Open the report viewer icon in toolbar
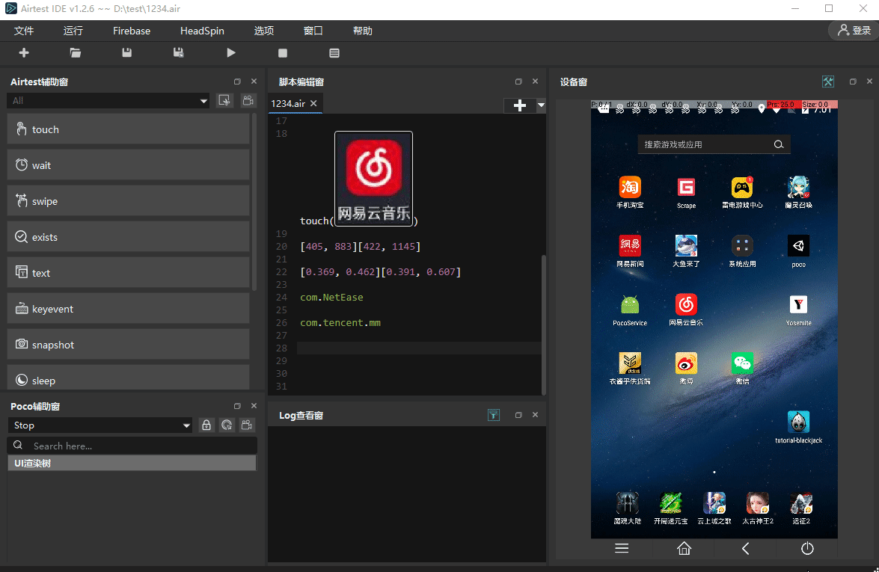Image resolution: width=879 pixels, height=572 pixels. [334, 53]
